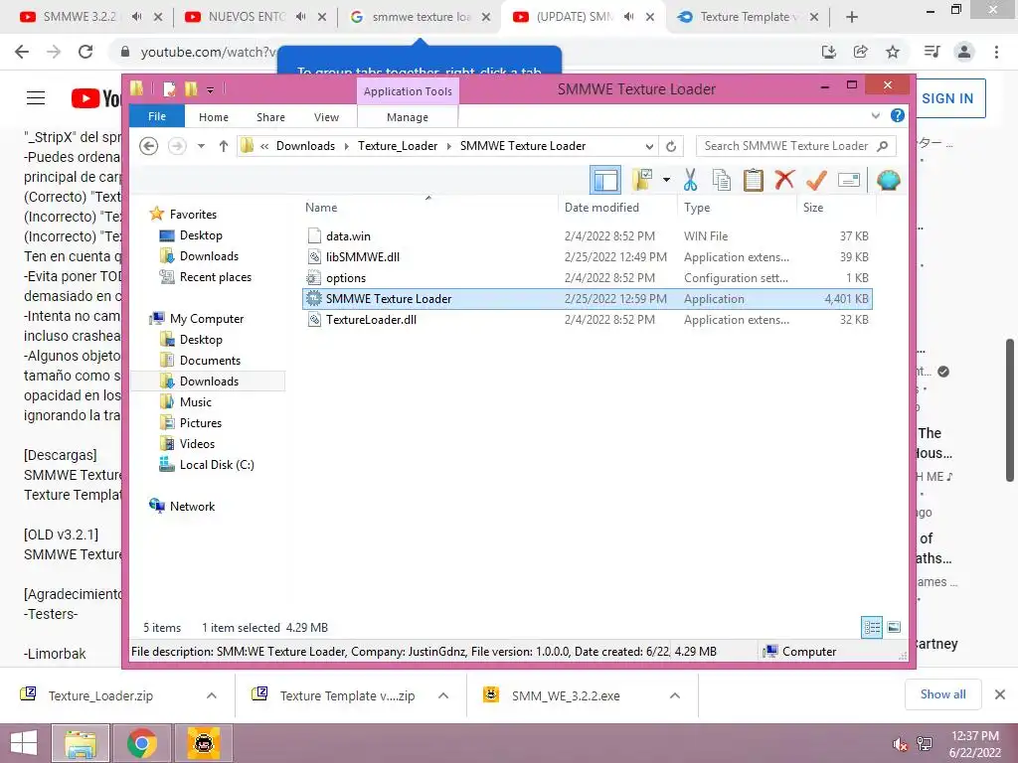Switch to Details view icon in status bar
The image size is (1018, 763).
pos(872,627)
